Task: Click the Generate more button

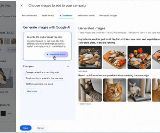Action: (56, 54)
